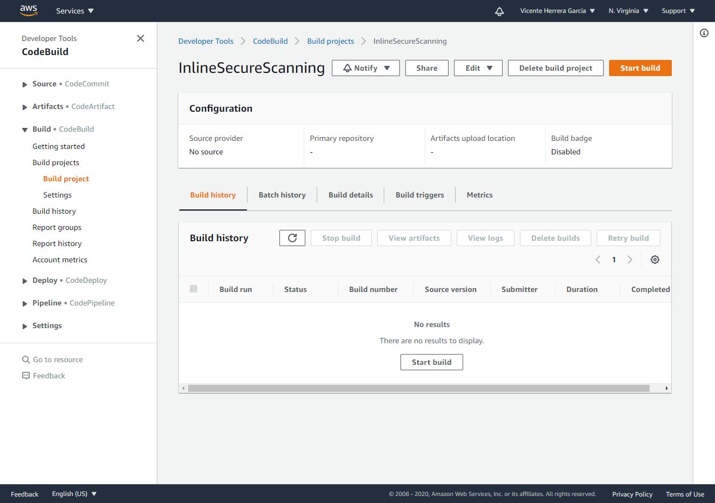Switch to the Batch history tab
Viewport: 715px width, 503px height.
click(x=282, y=195)
